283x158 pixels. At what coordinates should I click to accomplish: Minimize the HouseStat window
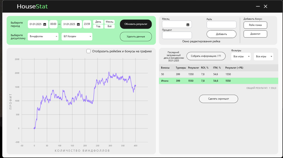(x=258, y=6)
